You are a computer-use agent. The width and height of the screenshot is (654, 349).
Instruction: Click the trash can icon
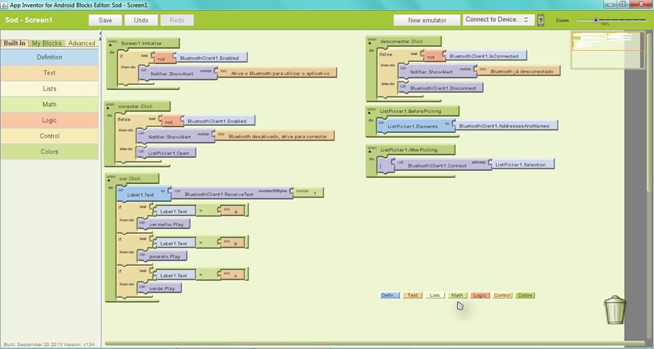click(x=614, y=310)
